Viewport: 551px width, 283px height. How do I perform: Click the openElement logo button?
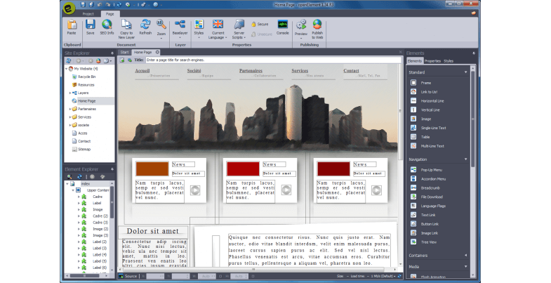(x=69, y=8)
